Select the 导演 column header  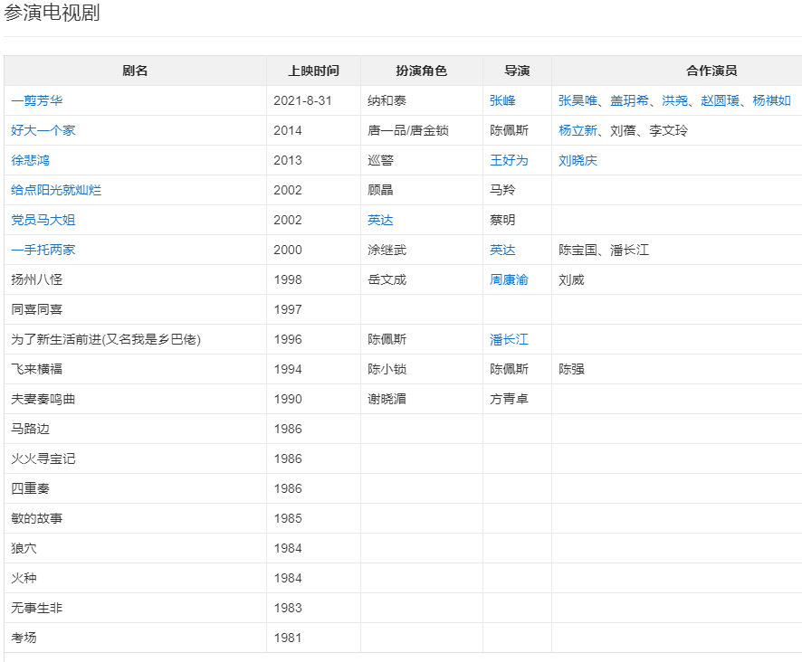pyautogui.click(x=517, y=71)
